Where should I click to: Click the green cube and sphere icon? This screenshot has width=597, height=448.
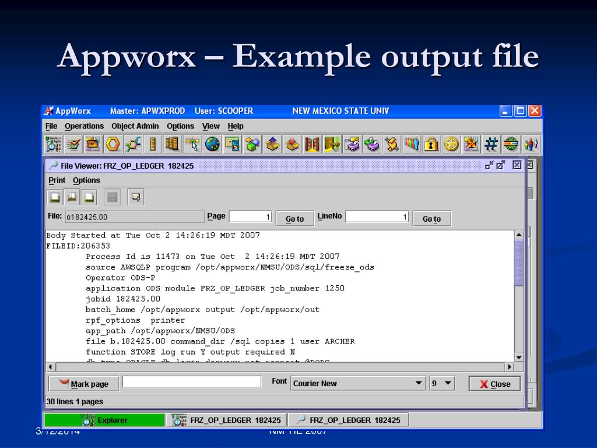pyautogui.click(x=252, y=145)
